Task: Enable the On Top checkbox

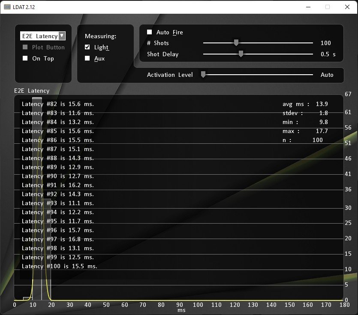Action: tap(25, 58)
